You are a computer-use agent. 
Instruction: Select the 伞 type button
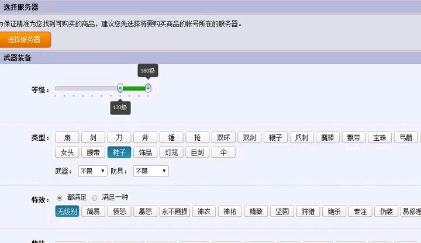[223, 152]
